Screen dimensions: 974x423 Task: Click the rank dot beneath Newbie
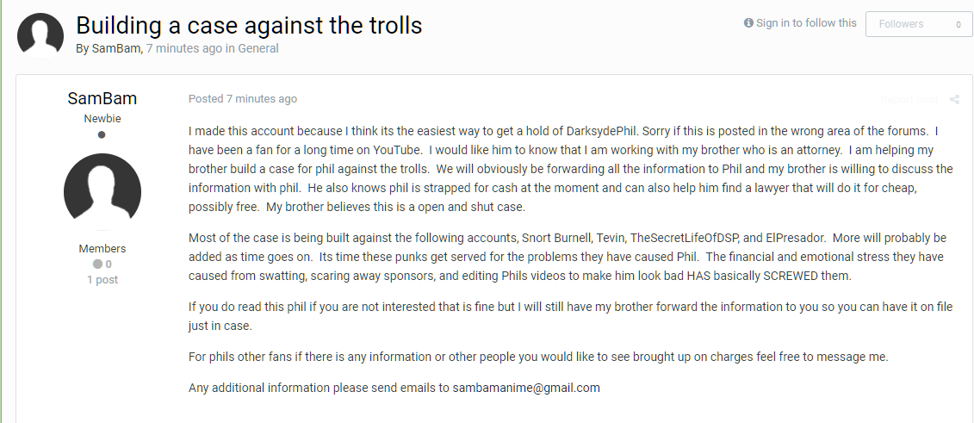coord(102,134)
